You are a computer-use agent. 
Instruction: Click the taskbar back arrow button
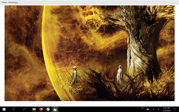coord(14,109)
